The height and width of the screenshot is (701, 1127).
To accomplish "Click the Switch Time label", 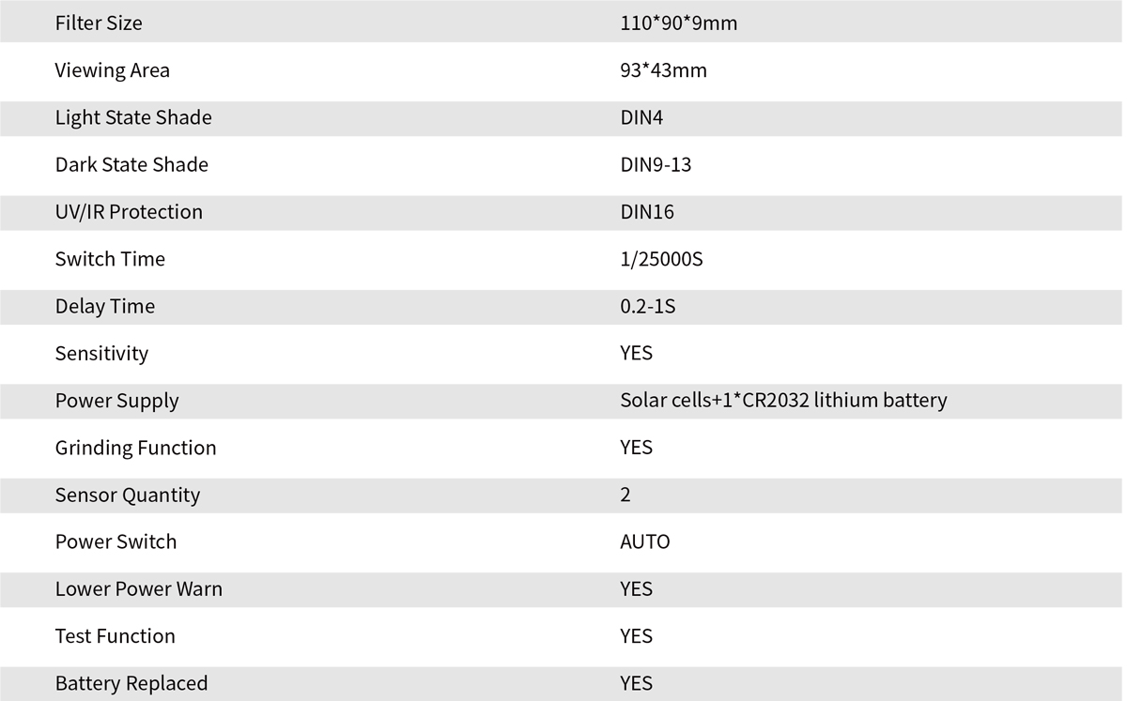I will (x=110, y=259).
